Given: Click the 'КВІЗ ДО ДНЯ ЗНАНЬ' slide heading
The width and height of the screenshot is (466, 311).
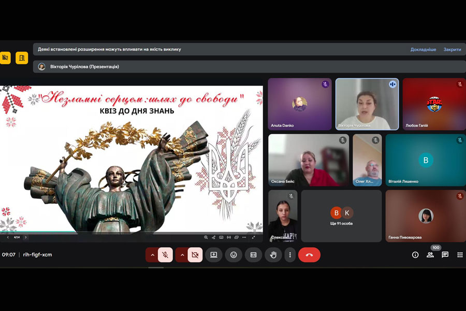Looking at the screenshot, I should coord(137,111).
